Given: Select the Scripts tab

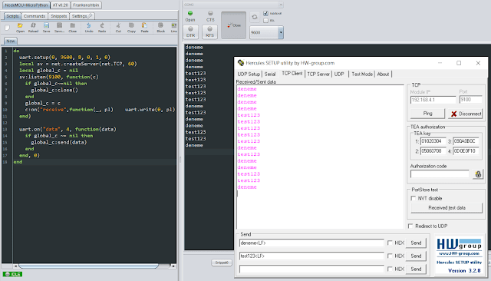Looking at the screenshot, I should click(12, 16).
